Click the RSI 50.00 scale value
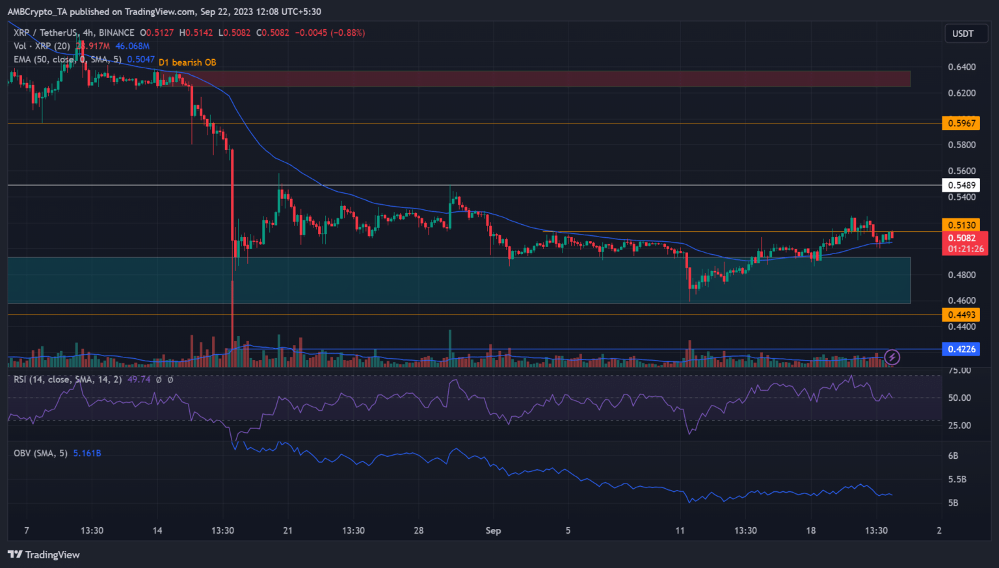Screen dimensions: 999x568 click(x=959, y=398)
